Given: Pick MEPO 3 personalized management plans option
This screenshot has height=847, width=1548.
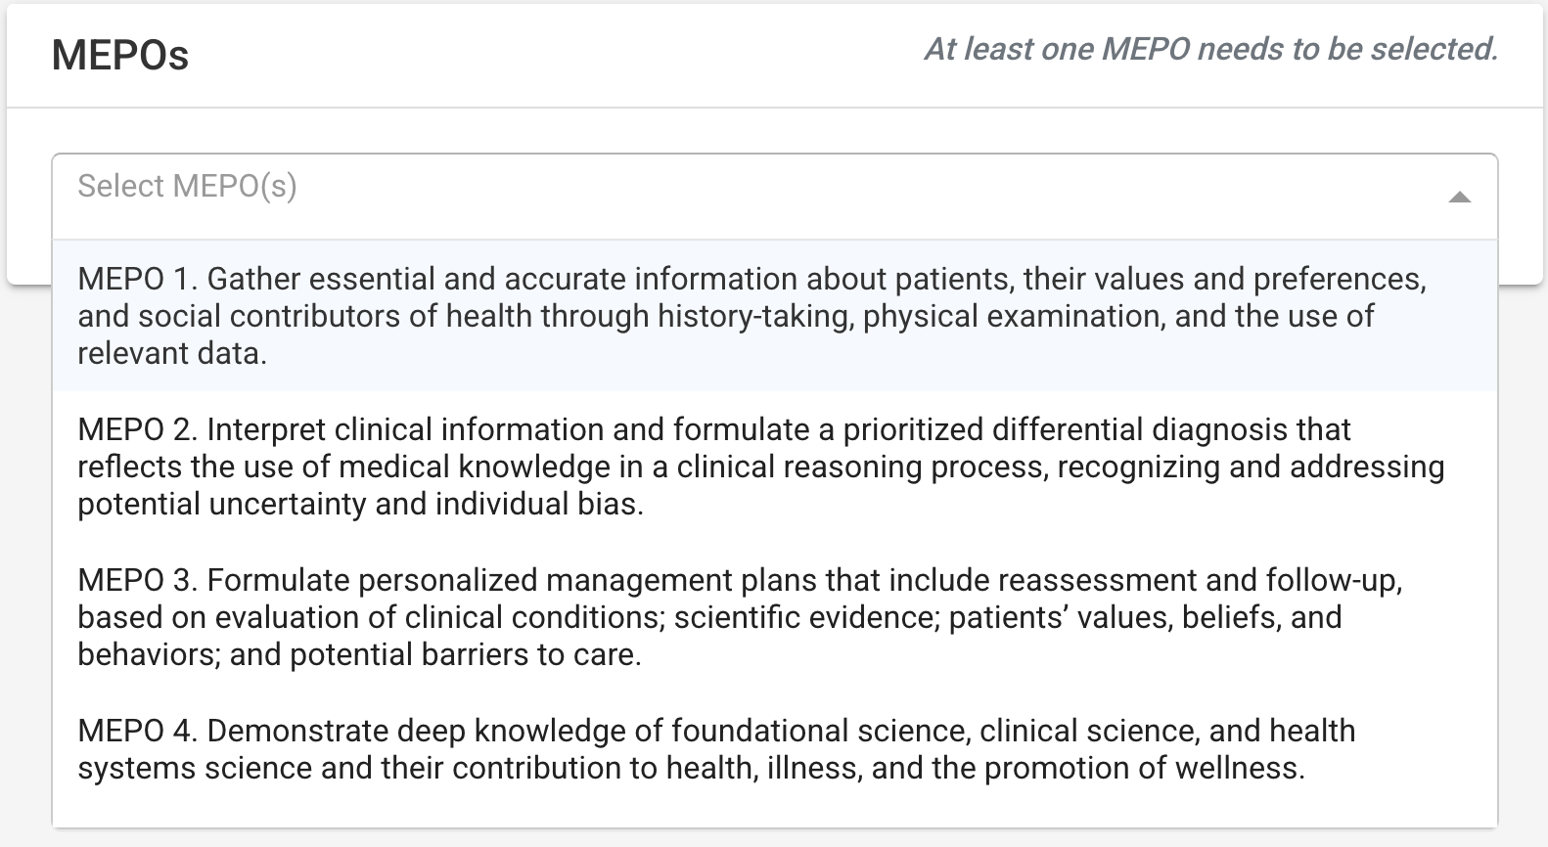Looking at the screenshot, I should 774,617.
